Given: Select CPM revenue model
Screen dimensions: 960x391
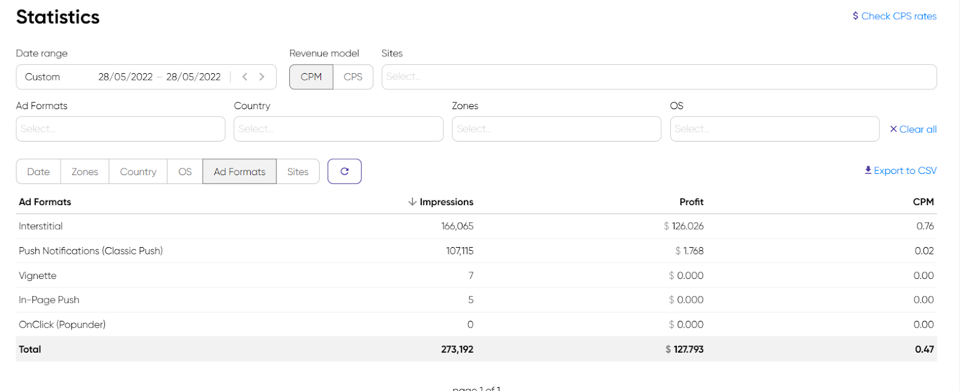Looking at the screenshot, I should coord(311,77).
